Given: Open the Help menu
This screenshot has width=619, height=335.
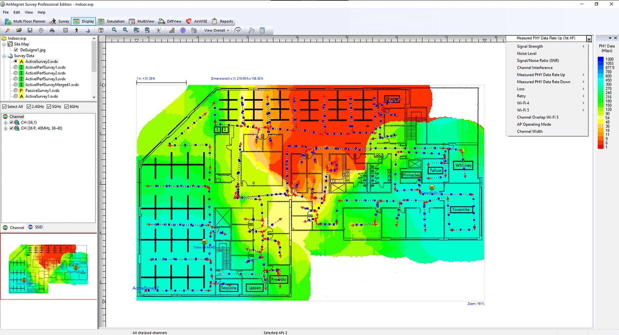Looking at the screenshot, I should (41, 12).
